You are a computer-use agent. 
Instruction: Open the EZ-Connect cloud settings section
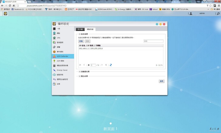63,75
